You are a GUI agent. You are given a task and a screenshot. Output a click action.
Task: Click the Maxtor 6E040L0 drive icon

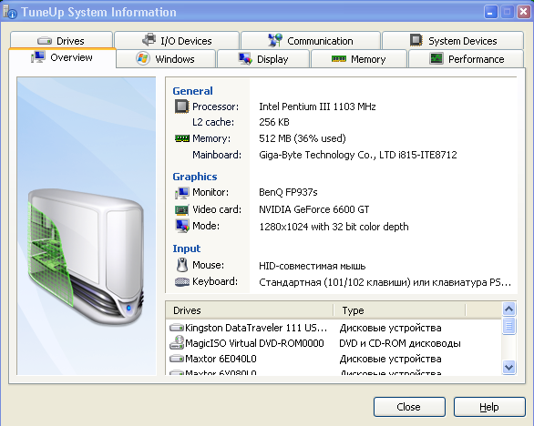(177, 359)
